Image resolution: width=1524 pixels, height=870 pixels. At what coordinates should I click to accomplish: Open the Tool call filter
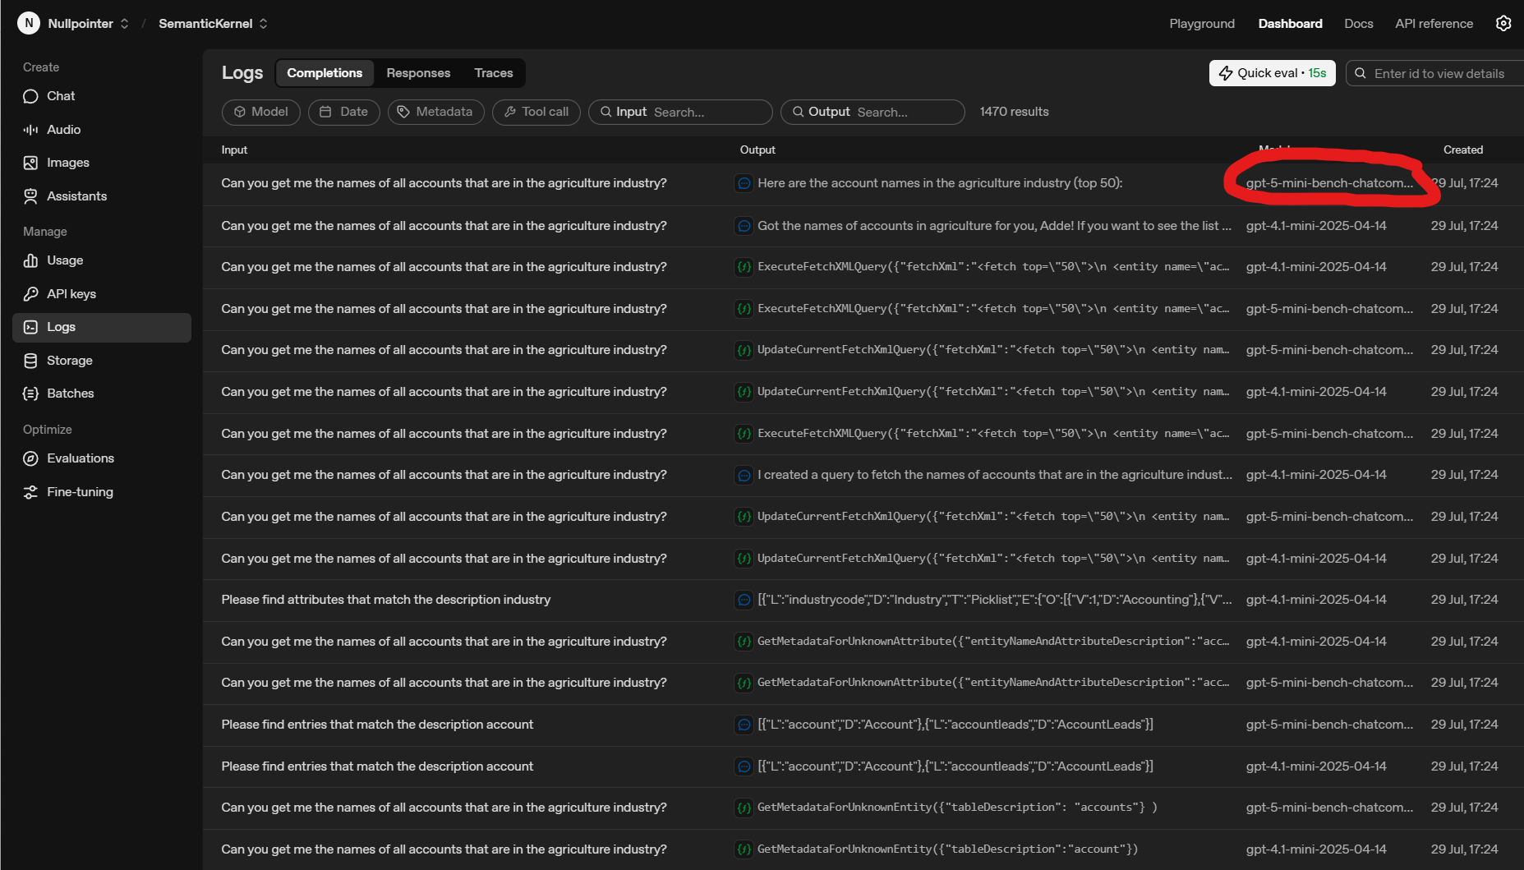(x=536, y=112)
